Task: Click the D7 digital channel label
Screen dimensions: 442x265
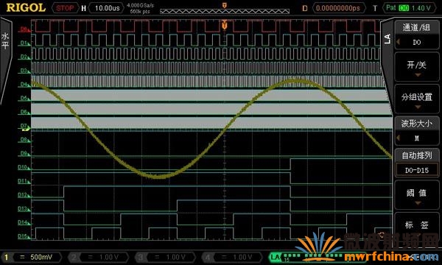Action: click(x=24, y=126)
